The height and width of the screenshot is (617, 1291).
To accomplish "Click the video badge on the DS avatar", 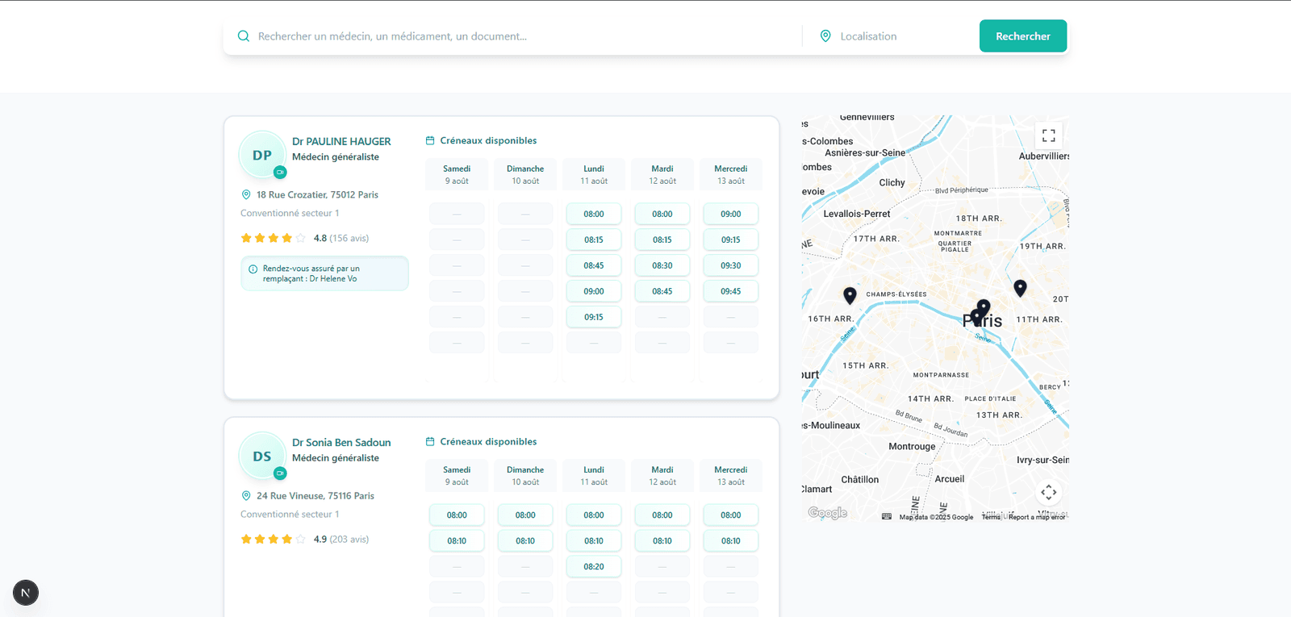I will [x=280, y=473].
